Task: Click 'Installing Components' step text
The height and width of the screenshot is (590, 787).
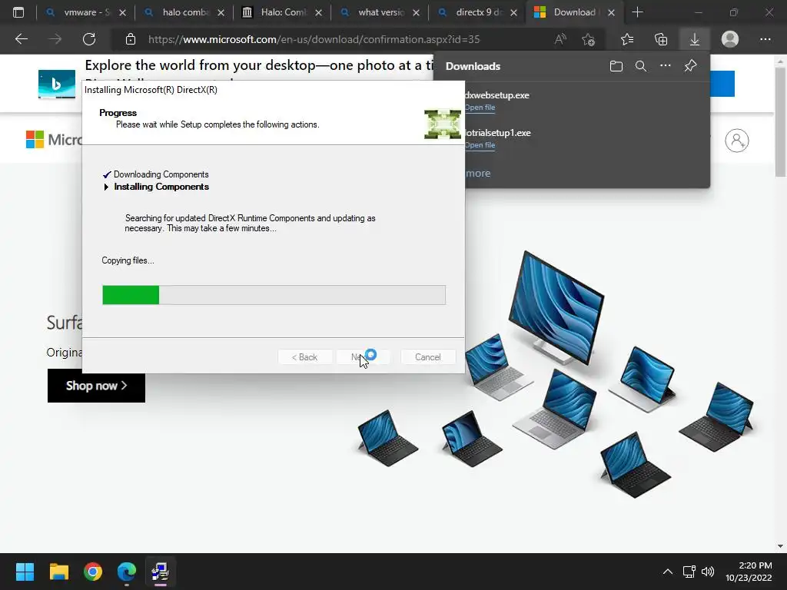Action: [x=161, y=187]
